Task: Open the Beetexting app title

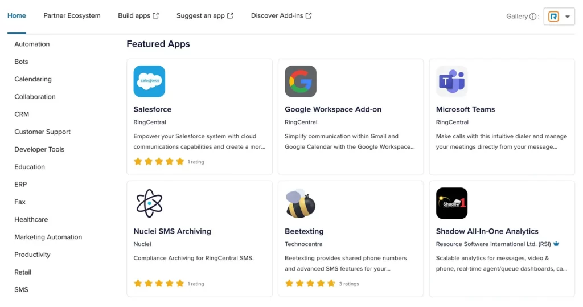Action: pyautogui.click(x=304, y=231)
